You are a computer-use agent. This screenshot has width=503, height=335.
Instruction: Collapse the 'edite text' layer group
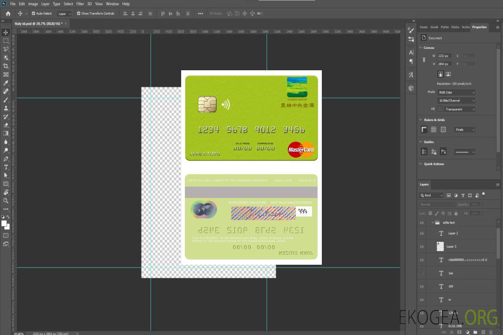click(x=433, y=223)
